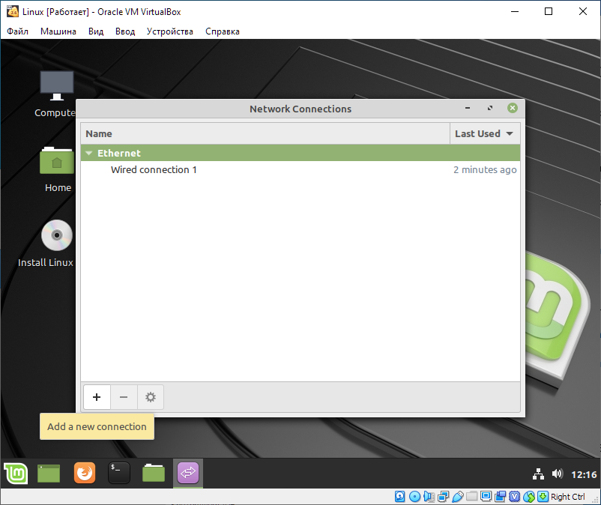
Task: Launch the Firefox browser from the panel
Action: tap(85, 473)
